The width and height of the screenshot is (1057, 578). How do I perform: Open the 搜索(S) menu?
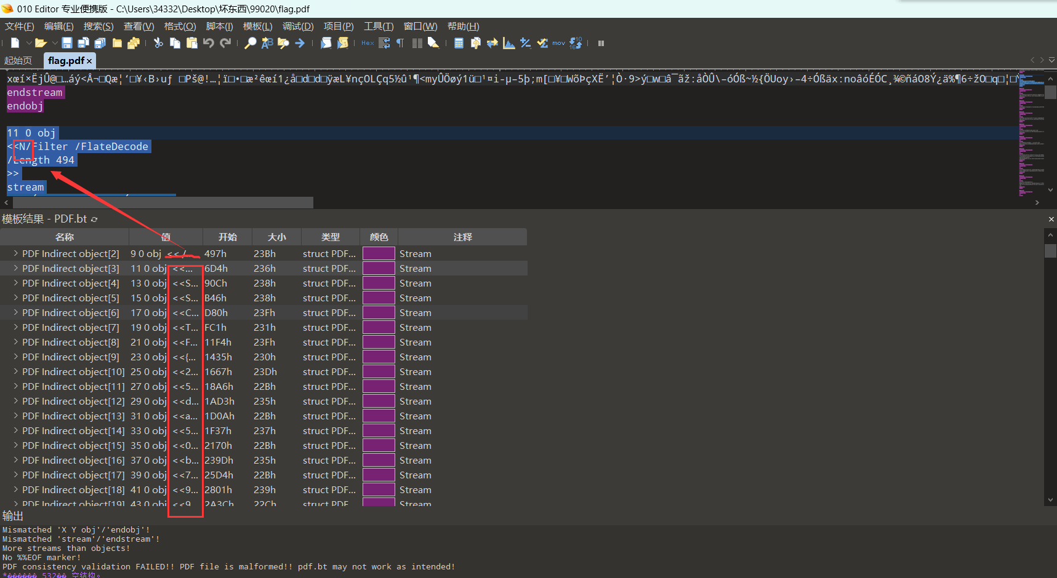pyautogui.click(x=98, y=26)
